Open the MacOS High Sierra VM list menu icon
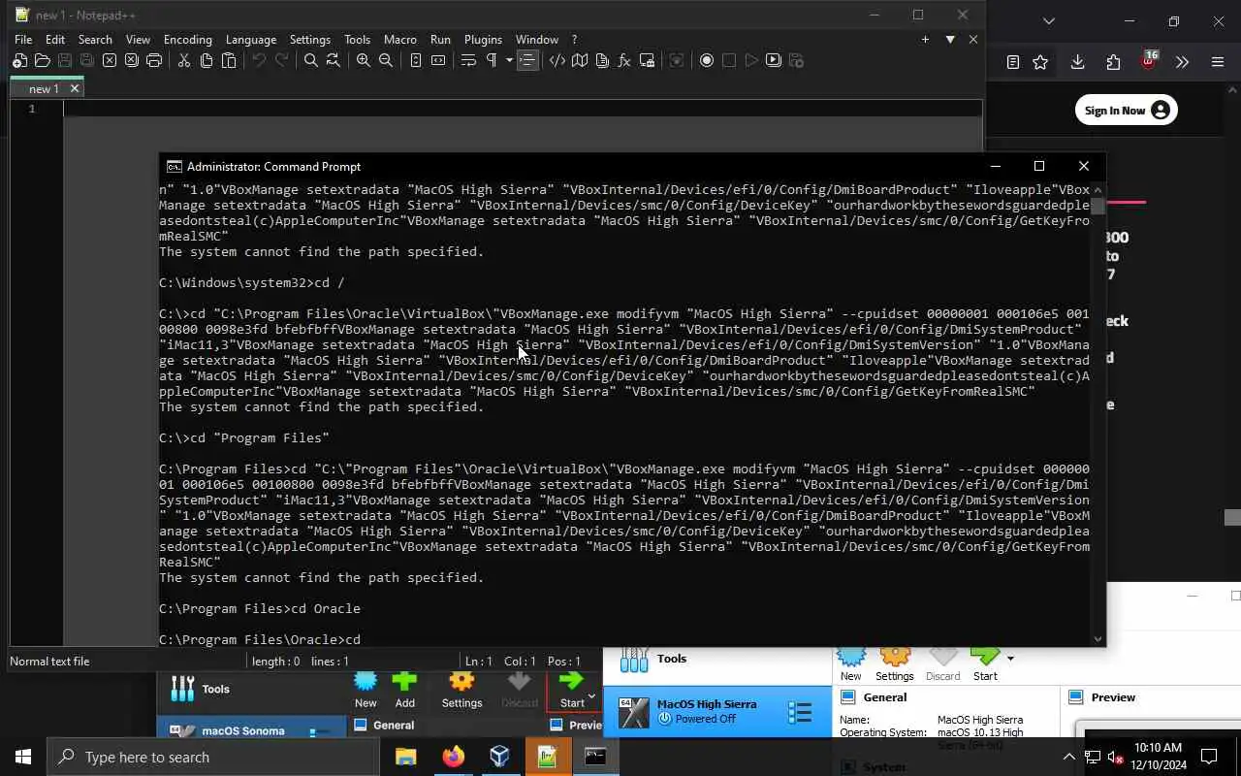The width and height of the screenshot is (1241, 776). (800, 713)
